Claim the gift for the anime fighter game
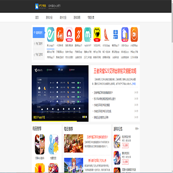Screen dimensions: 173x173 pyautogui.click(x=125, y=162)
